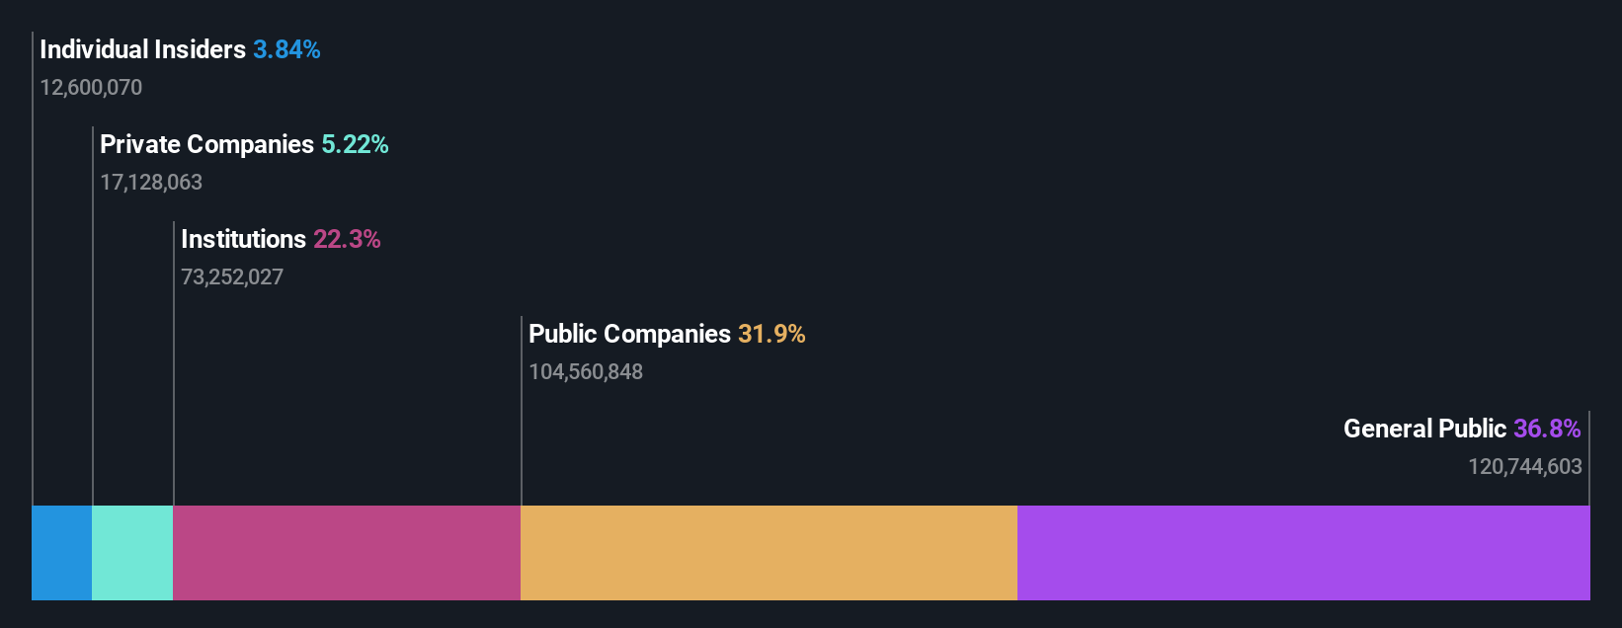Select the Institutions label text
The image size is (1622, 628).
(x=243, y=239)
